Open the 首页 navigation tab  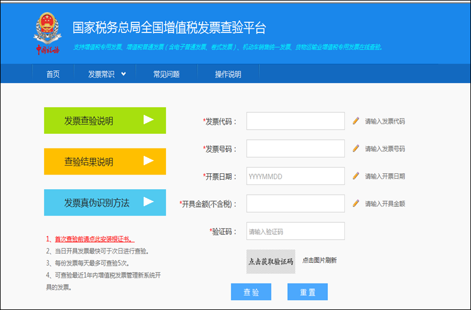click(x=53, y=74)
